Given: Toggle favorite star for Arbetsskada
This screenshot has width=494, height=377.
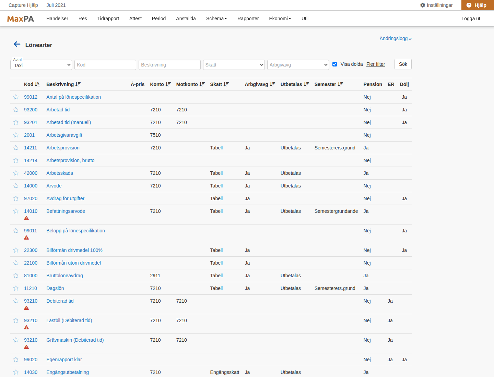Looking at the screenshot, I should 16,173.
